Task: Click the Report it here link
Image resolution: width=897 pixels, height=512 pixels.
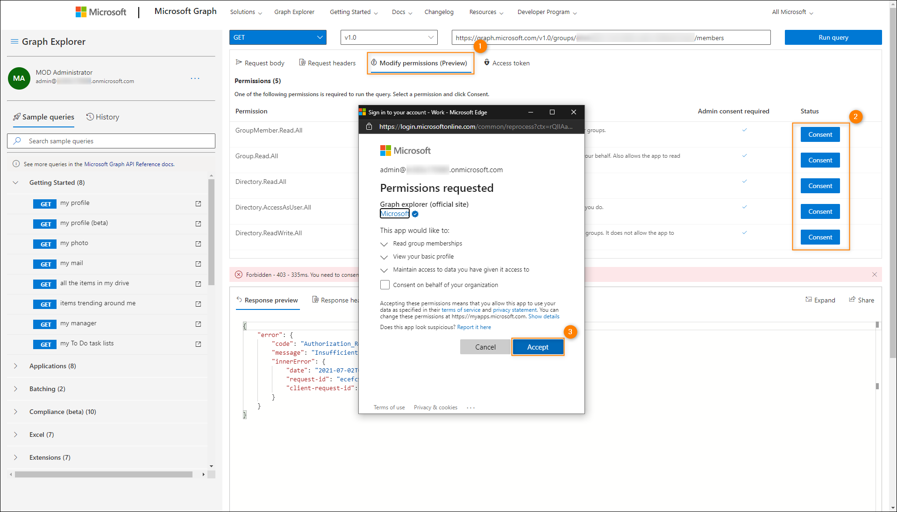Action: click(474, 327)
